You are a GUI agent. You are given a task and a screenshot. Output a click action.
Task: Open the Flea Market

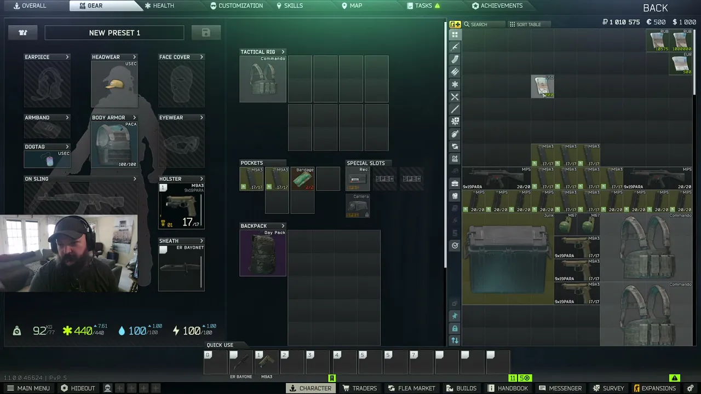click(411, 388)
